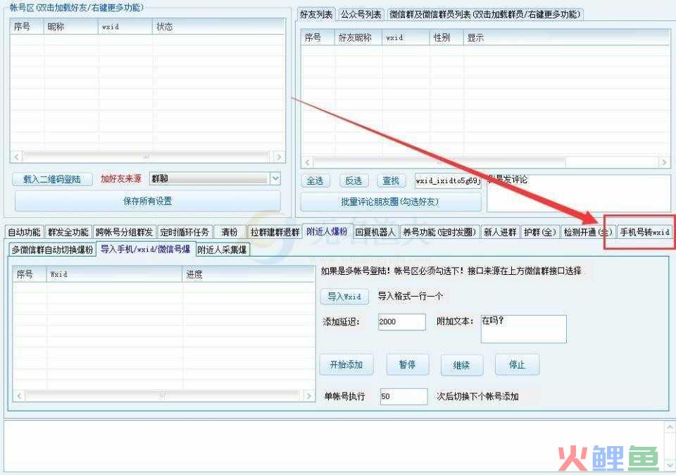Open the 拉群建群退群 tab
The width and height of the screenshot is (676, 475).
pyautogui.click(x=275, y=232)
